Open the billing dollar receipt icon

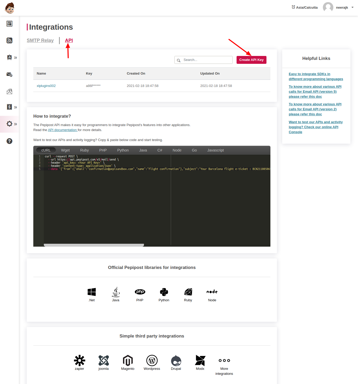[9, 107]
